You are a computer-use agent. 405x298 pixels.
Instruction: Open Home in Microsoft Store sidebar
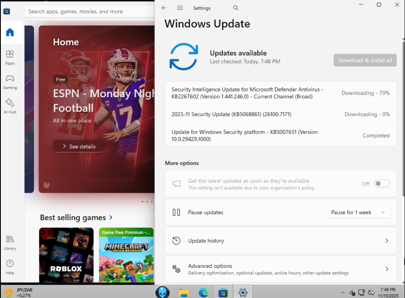tap(10, 33)
